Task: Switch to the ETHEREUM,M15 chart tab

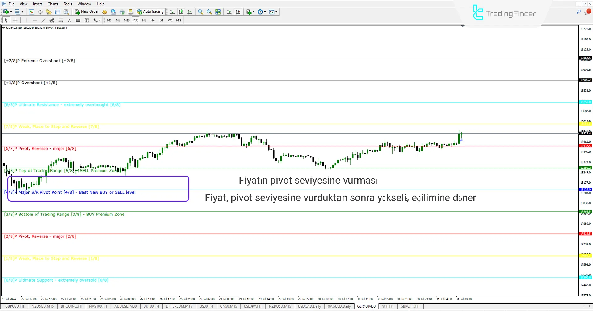Action: point(179,306)
